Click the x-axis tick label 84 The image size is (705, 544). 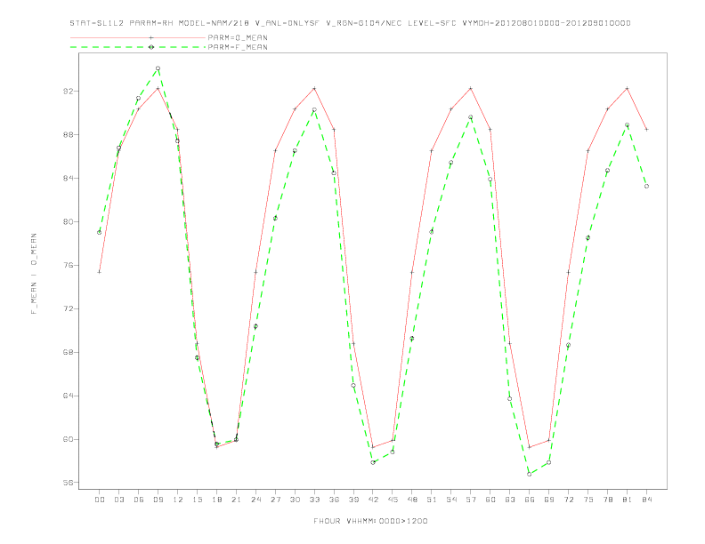coord(646,500)
